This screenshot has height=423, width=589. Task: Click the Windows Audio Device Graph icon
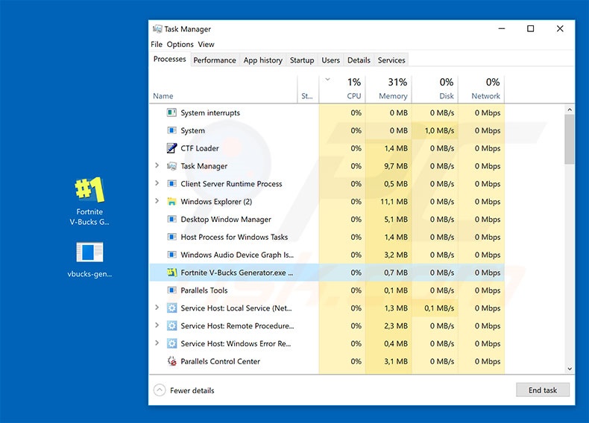click(171, 255)
